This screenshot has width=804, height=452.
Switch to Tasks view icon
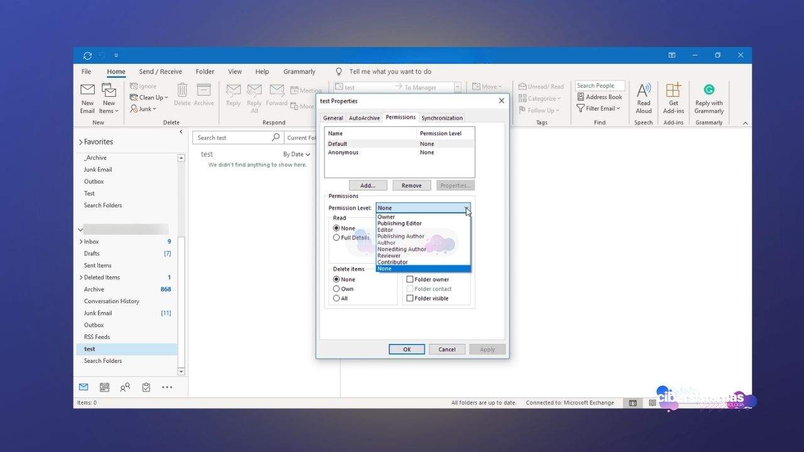tap(146, 387)
